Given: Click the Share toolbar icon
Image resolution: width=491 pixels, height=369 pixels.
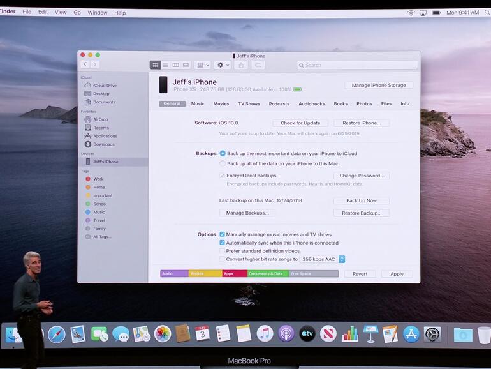Looking at the screenshot, I should pyautogui.click(x=241, y=65).
